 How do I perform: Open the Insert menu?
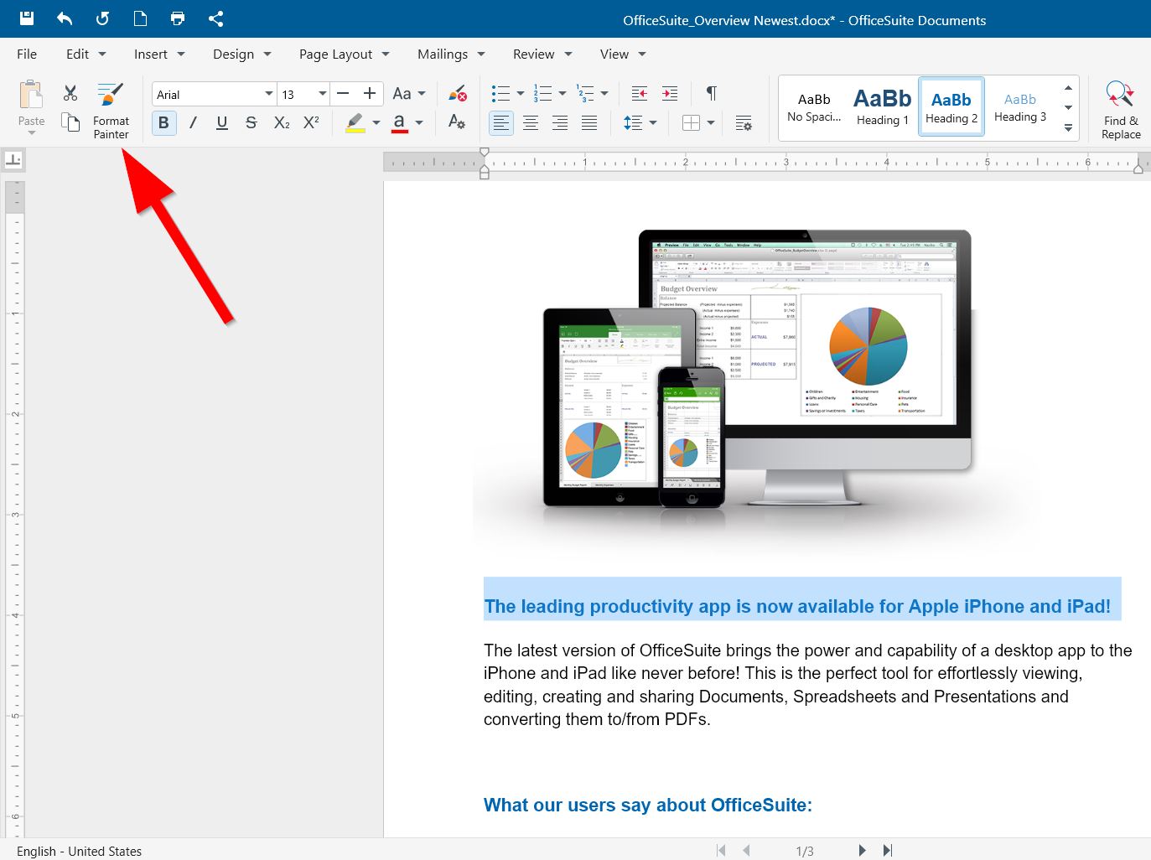pos(159,54)
